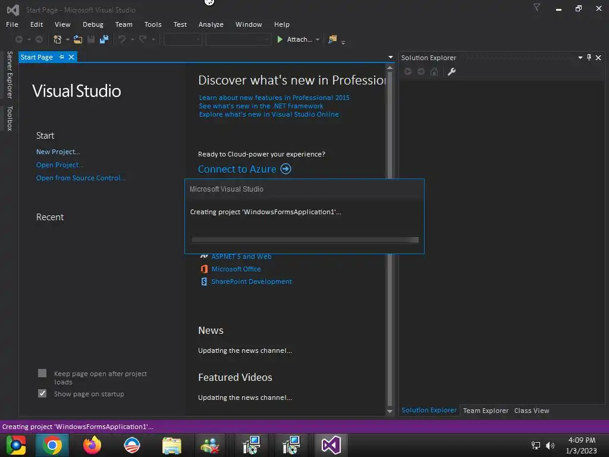This screenshot has width=609, height=457.
Task: Open the Solution Configurations combo box
Action: click(183, 39)
